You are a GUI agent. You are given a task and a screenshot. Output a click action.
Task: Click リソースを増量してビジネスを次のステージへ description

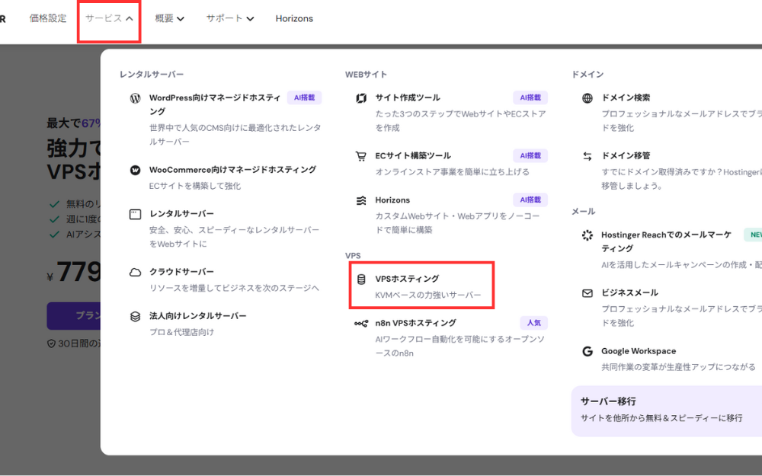[234, 288]
